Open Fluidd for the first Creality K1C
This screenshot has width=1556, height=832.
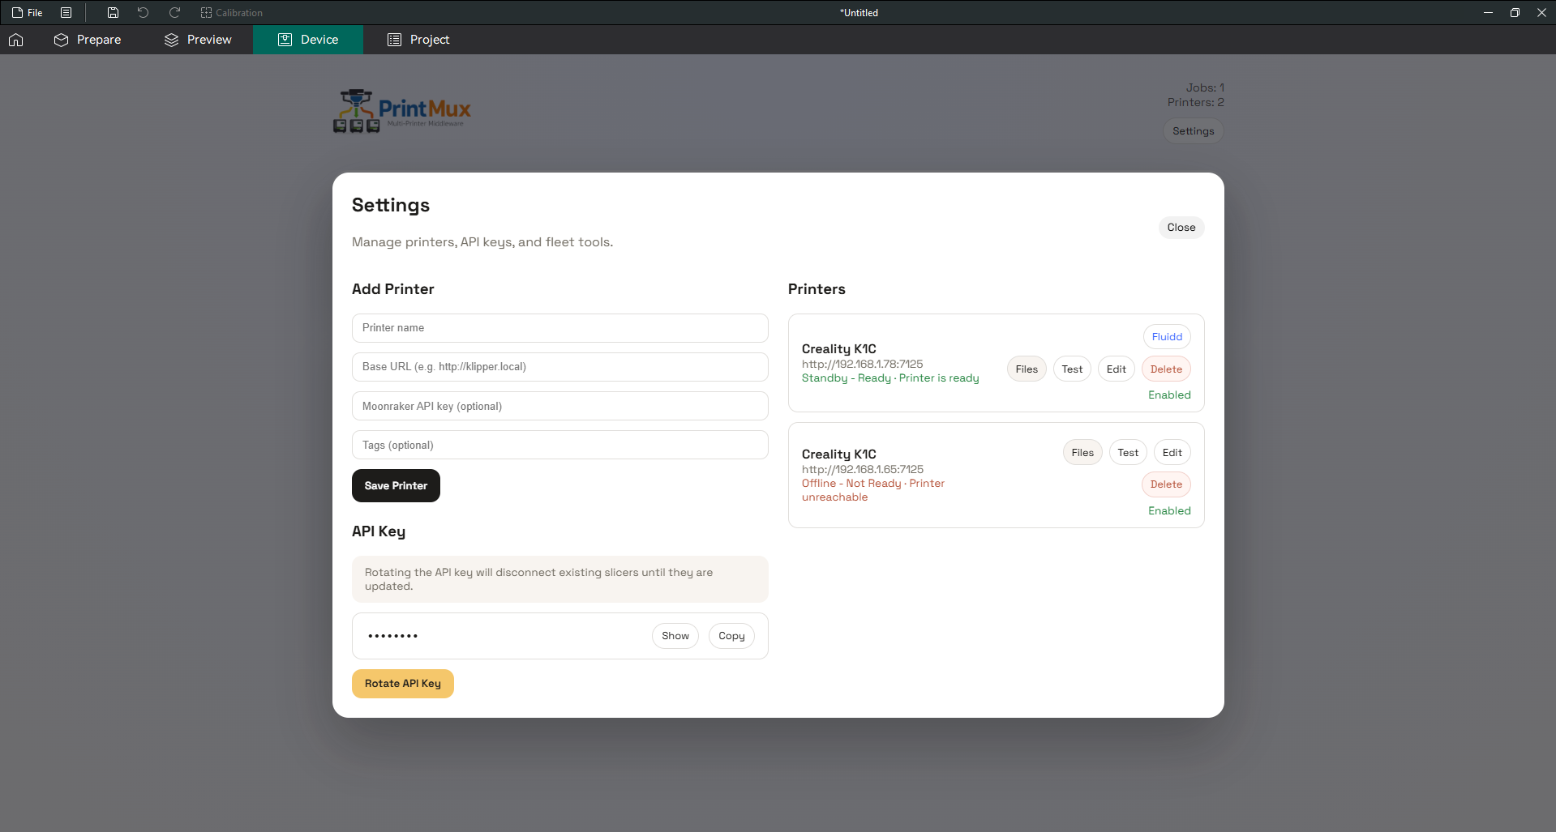[x=1166, y=336]
